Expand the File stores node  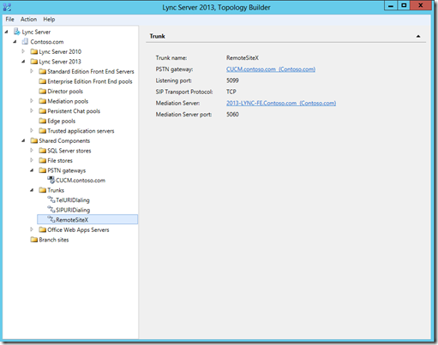pyautogui.click(x=32, y=160)
